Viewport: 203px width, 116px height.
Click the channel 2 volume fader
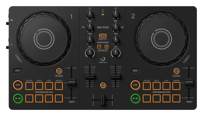116,77
